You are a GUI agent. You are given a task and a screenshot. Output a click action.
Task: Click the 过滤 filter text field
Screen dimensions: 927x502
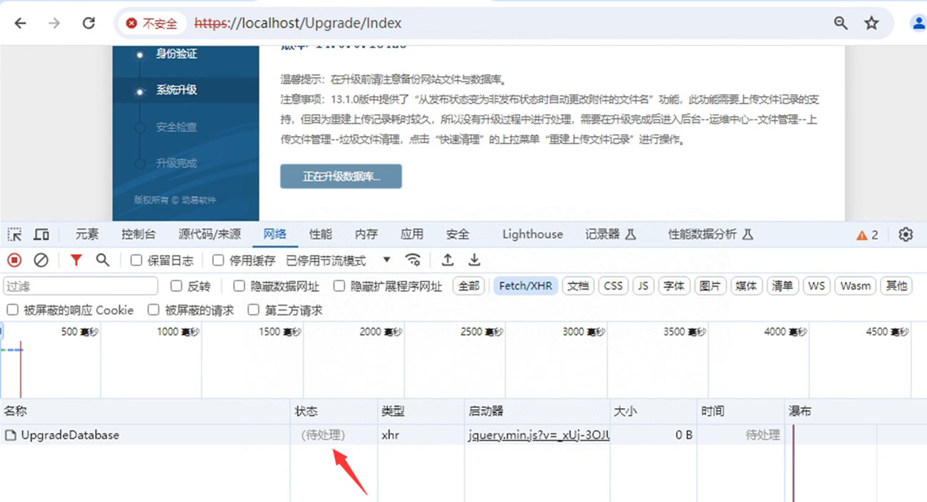(81, 286)
